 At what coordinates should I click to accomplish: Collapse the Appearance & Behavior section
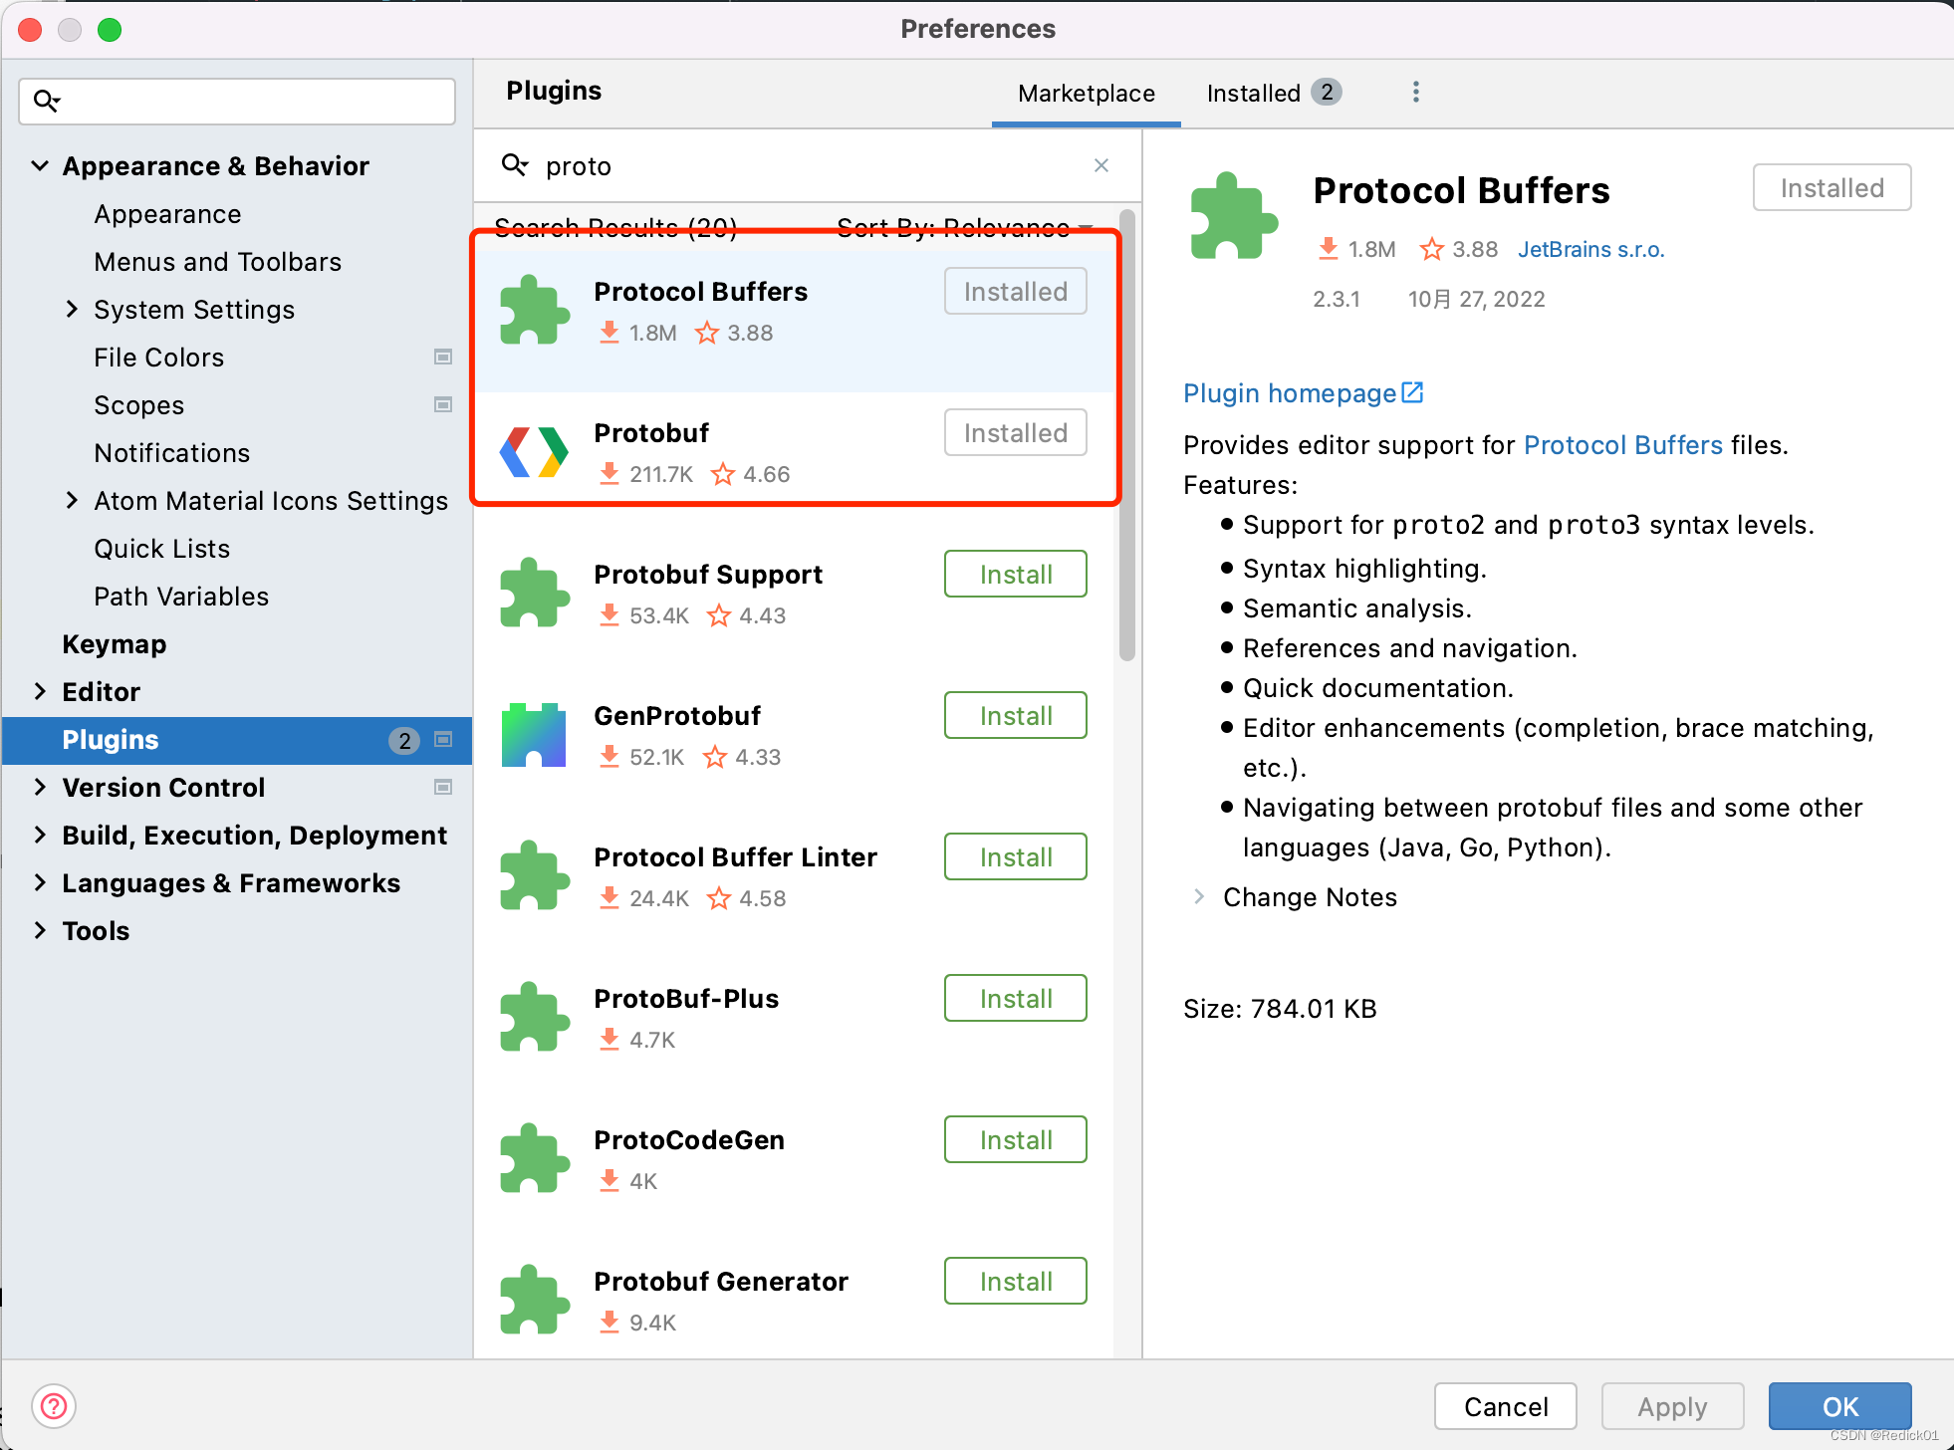click(40, 166)
